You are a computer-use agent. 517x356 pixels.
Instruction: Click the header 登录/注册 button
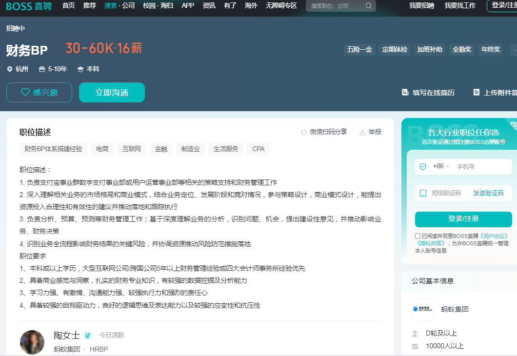[502, 5]
